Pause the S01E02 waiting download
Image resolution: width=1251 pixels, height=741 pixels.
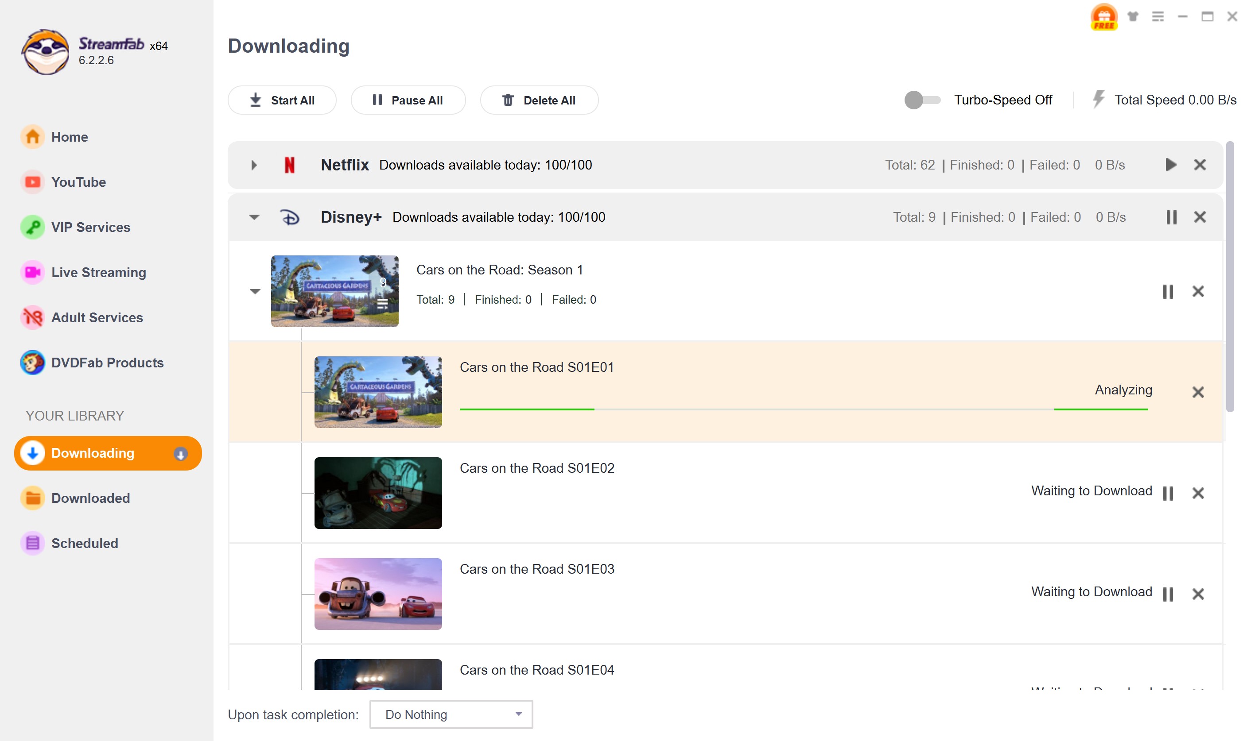click(1168, 493)
